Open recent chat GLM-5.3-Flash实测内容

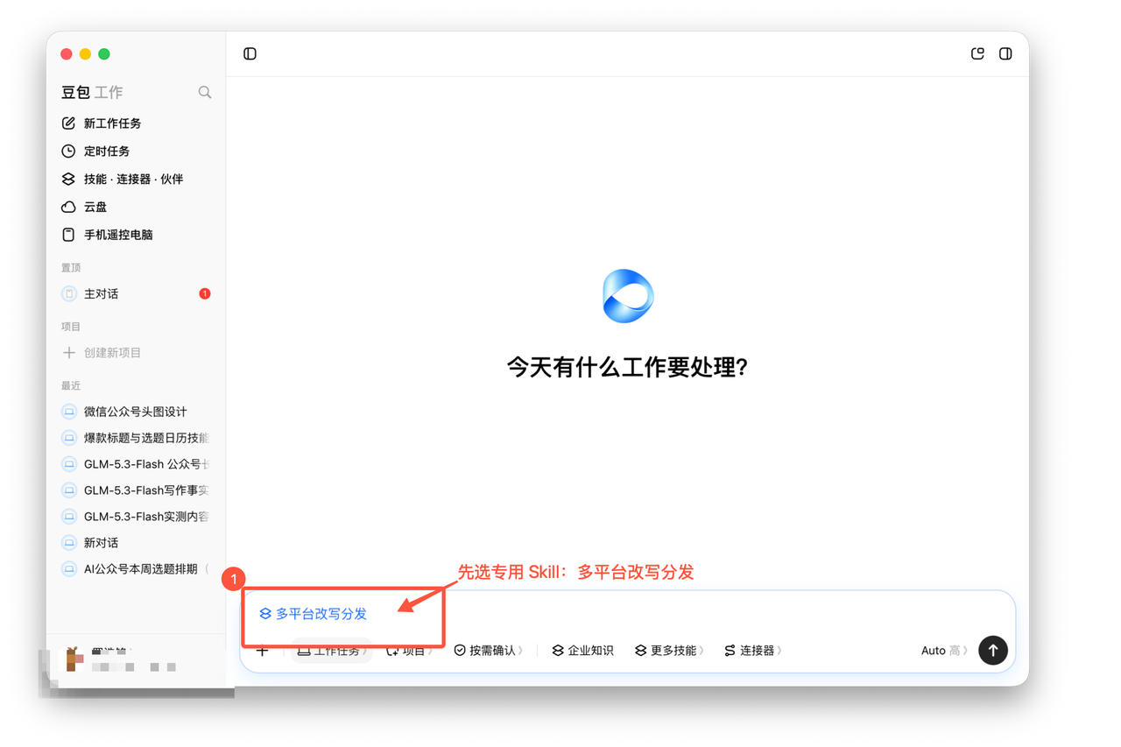tap(136, 517)
